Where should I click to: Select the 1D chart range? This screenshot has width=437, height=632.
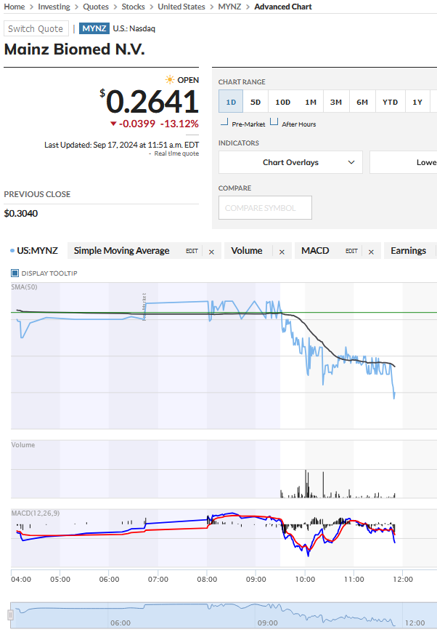point(231,102)
